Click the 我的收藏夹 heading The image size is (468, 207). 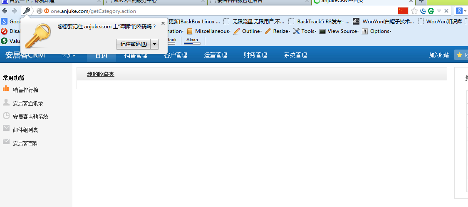(101, 74)
